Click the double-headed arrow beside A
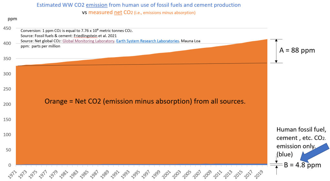Image resolution: width=330 pixels, height=181 pixels. (x=276, y=51)
